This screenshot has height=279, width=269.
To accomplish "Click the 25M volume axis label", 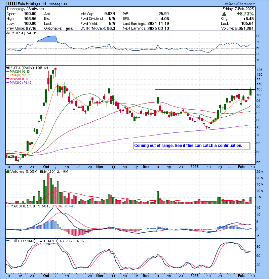I will 260,172.
